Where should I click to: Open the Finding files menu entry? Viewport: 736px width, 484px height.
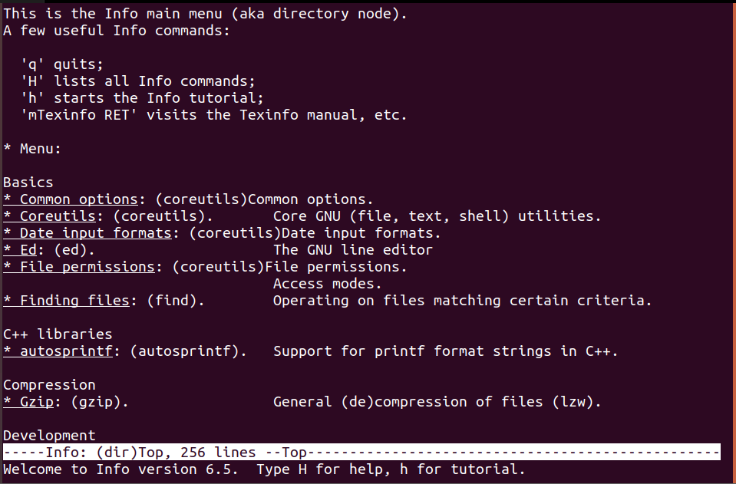pyautogui.click(x=67, y=301)
